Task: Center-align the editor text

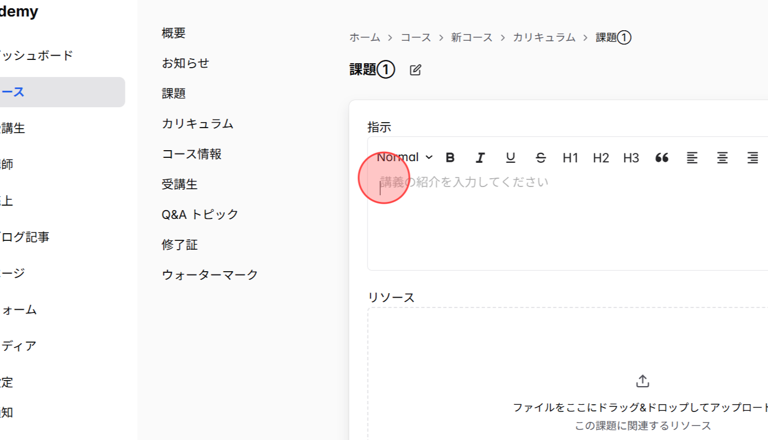Action: coord(722,158)
